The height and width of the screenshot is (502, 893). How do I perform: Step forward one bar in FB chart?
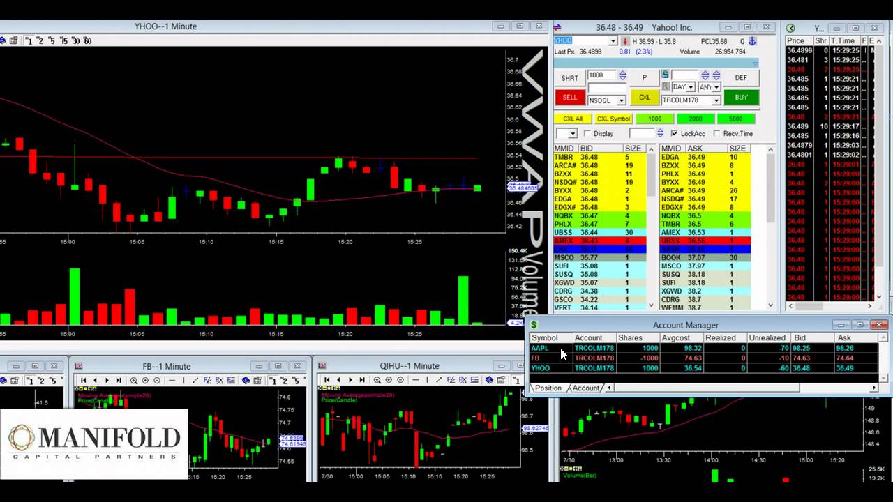107,380
